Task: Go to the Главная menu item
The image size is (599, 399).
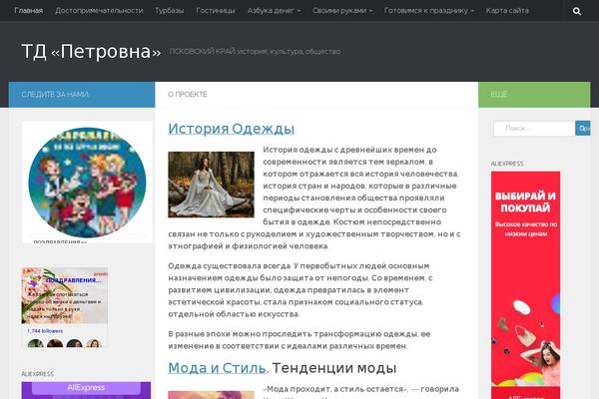Action: [29, 11]
